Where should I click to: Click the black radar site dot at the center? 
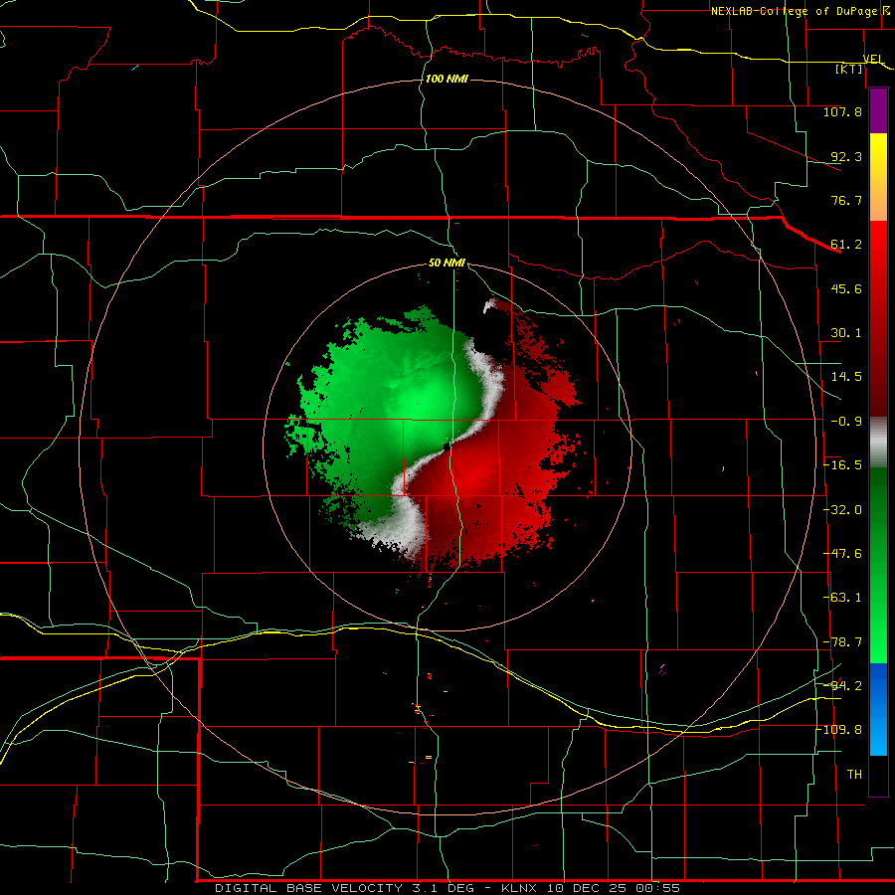click(447, 447)
